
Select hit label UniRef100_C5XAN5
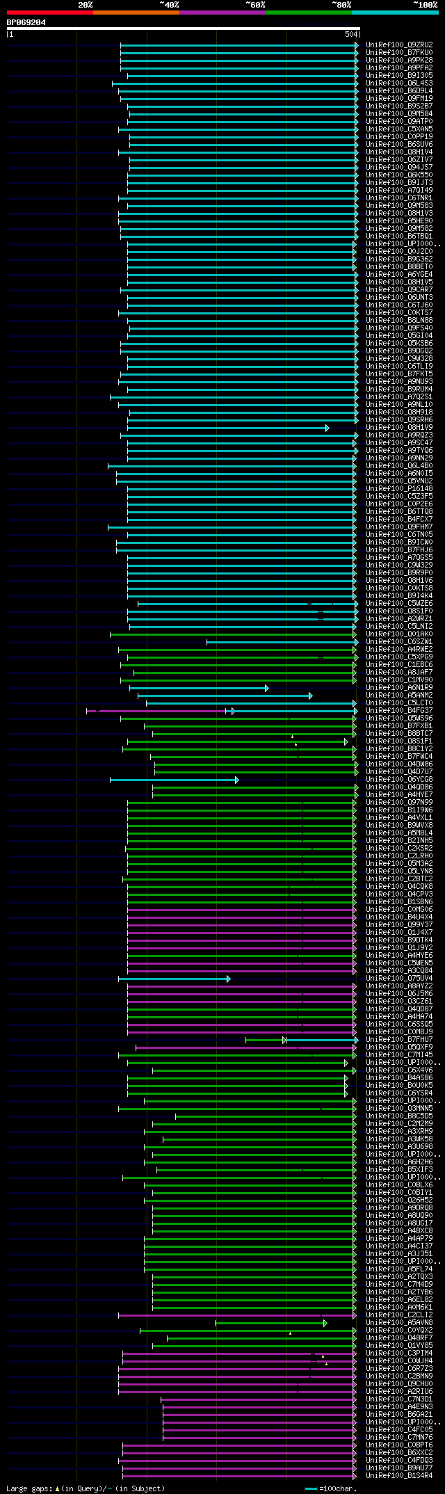coord(399,129)
